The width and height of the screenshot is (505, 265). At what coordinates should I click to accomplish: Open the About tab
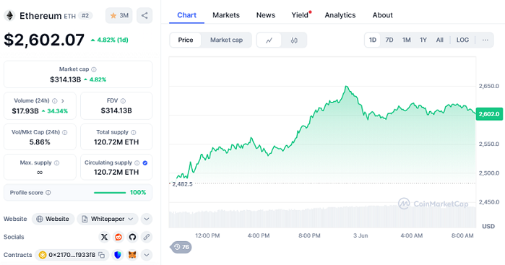[383, 15]
